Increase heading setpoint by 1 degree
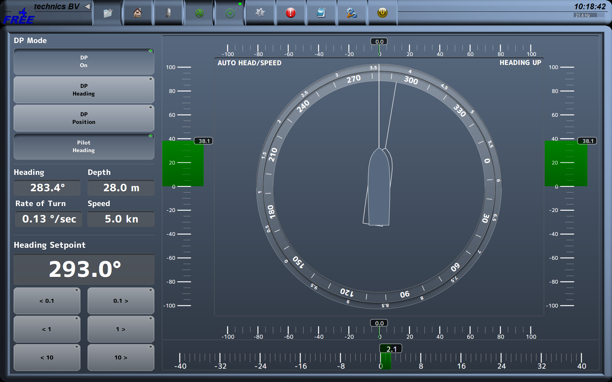 click(120, 329)
